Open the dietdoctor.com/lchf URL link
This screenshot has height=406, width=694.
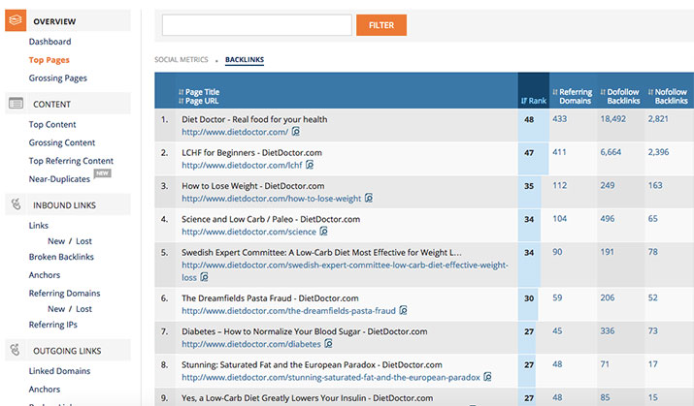click(242, 166)
